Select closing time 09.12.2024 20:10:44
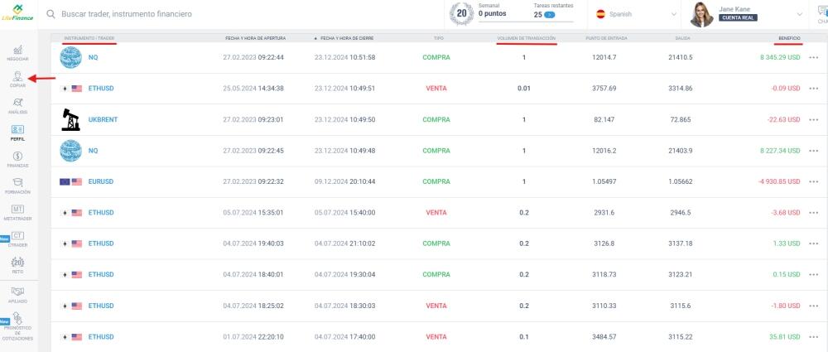 click(x=344, y=182)
